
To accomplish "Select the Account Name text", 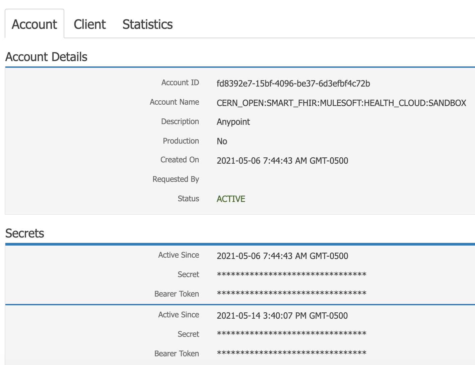I will 341,103.
